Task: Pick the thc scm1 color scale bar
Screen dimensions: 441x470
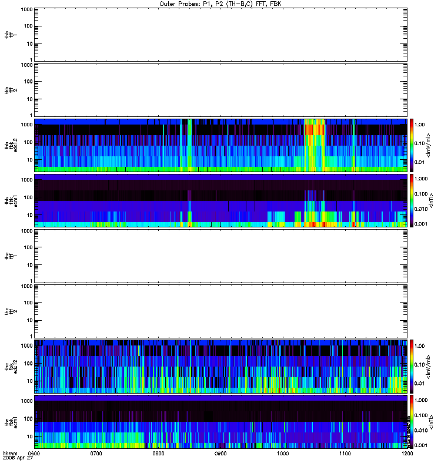Action: [412, 422]
